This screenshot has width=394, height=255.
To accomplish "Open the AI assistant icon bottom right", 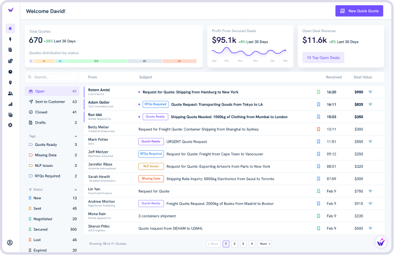I will (x=381, y=242).
